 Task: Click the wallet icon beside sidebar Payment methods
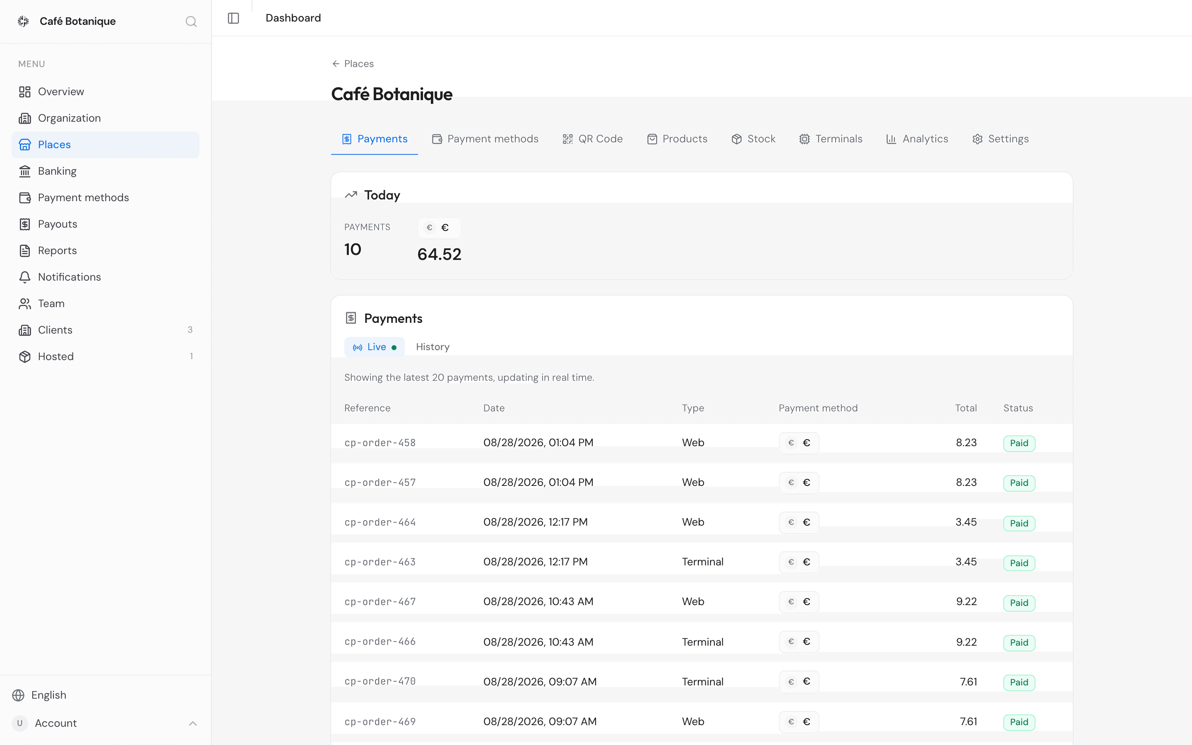pos(25,197)
